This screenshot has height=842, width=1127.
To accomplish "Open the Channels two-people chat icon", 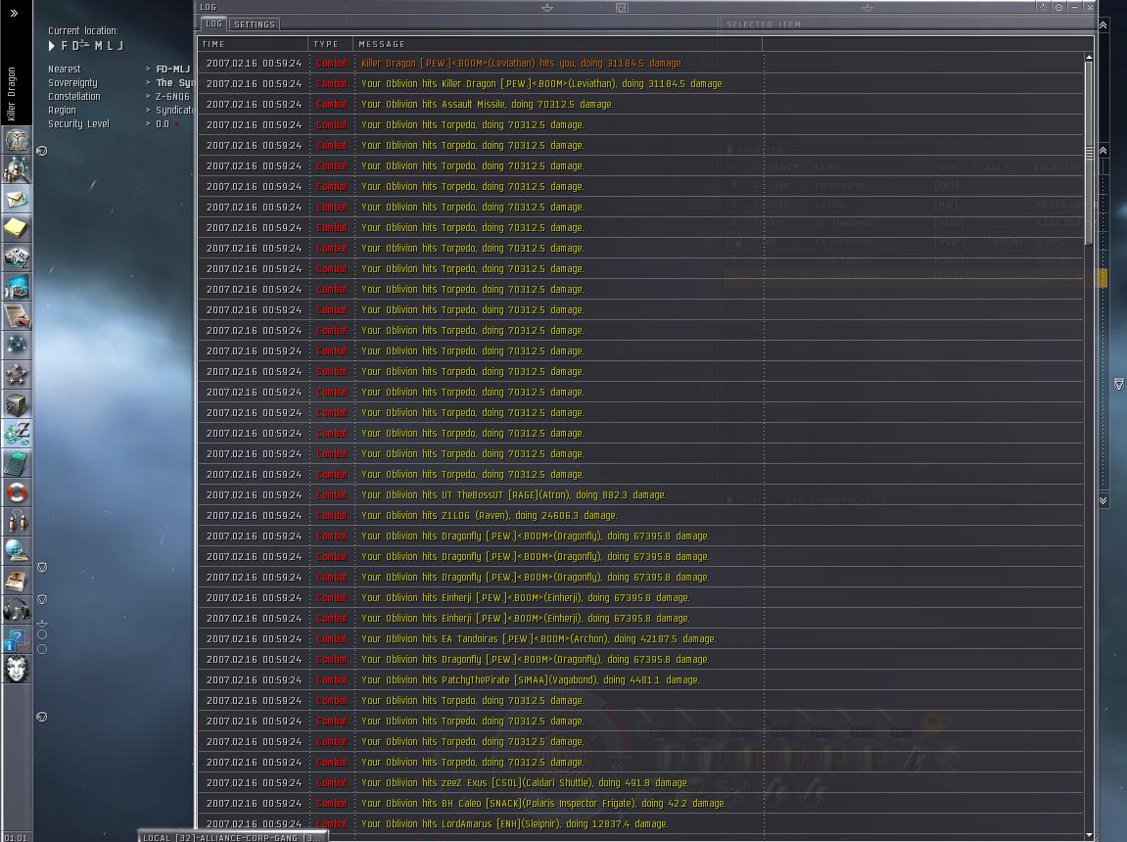I will pos(17,522).
